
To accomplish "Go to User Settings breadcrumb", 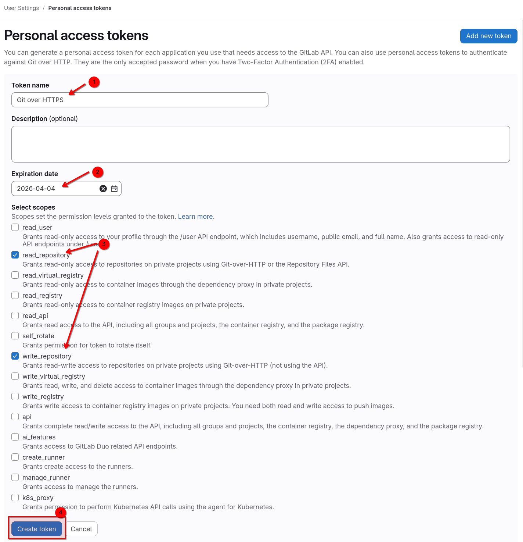I will pyautogui.click(x=21, y=8).
